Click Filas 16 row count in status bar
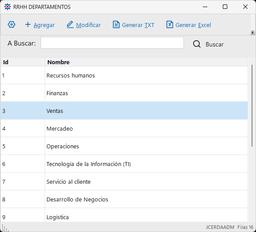 point(245,227)
